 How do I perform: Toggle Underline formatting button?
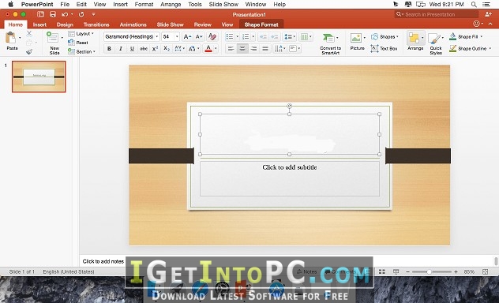tap(132, 49)
